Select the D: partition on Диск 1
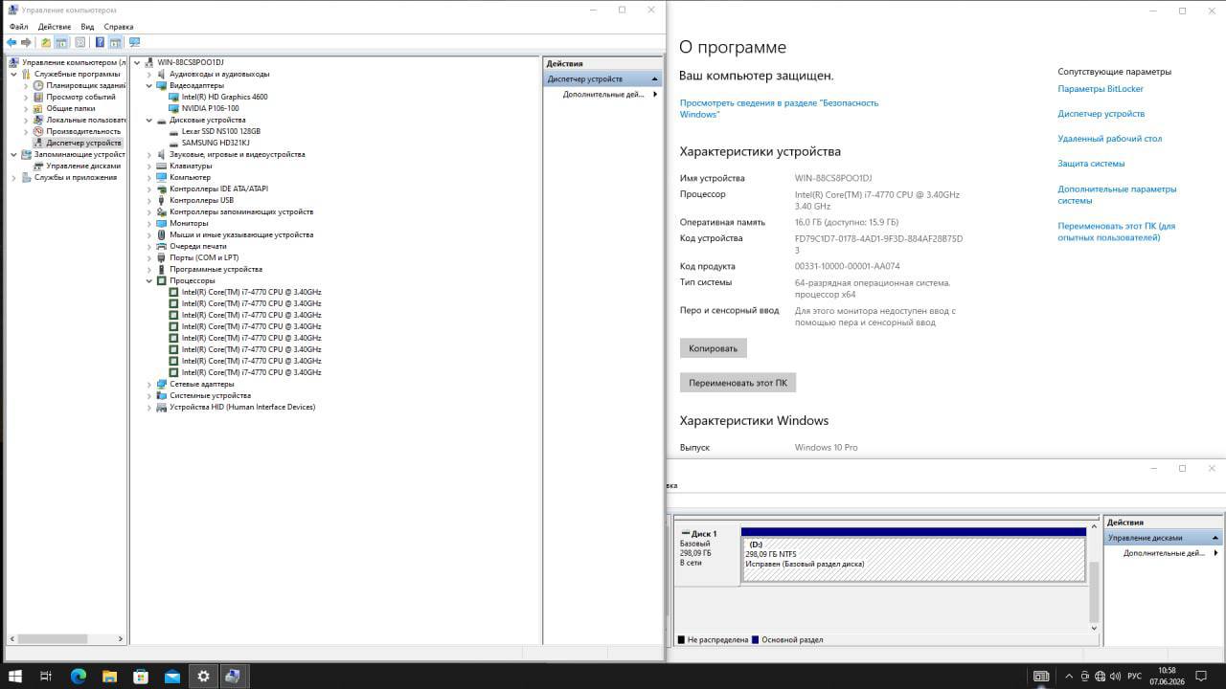This screenshot has width=1226, height=689. pyautogui.click(x=913, y=559)
